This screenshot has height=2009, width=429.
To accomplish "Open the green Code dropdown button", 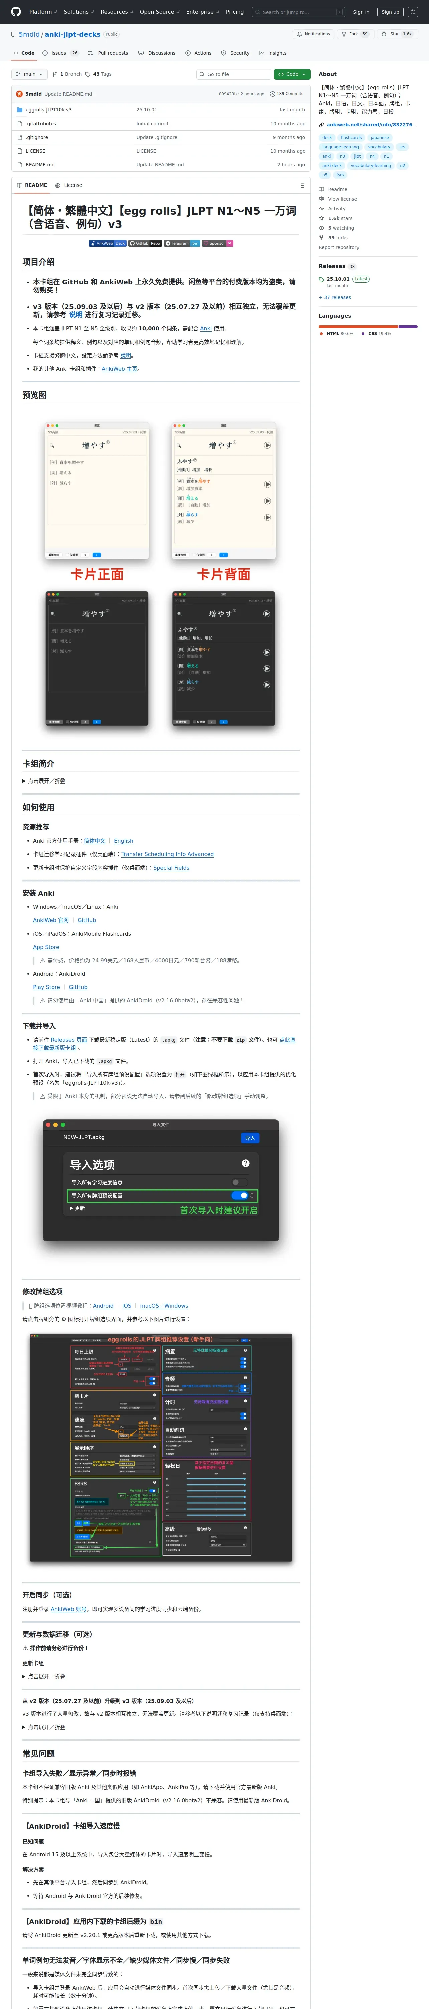I will tap(292, 74).
